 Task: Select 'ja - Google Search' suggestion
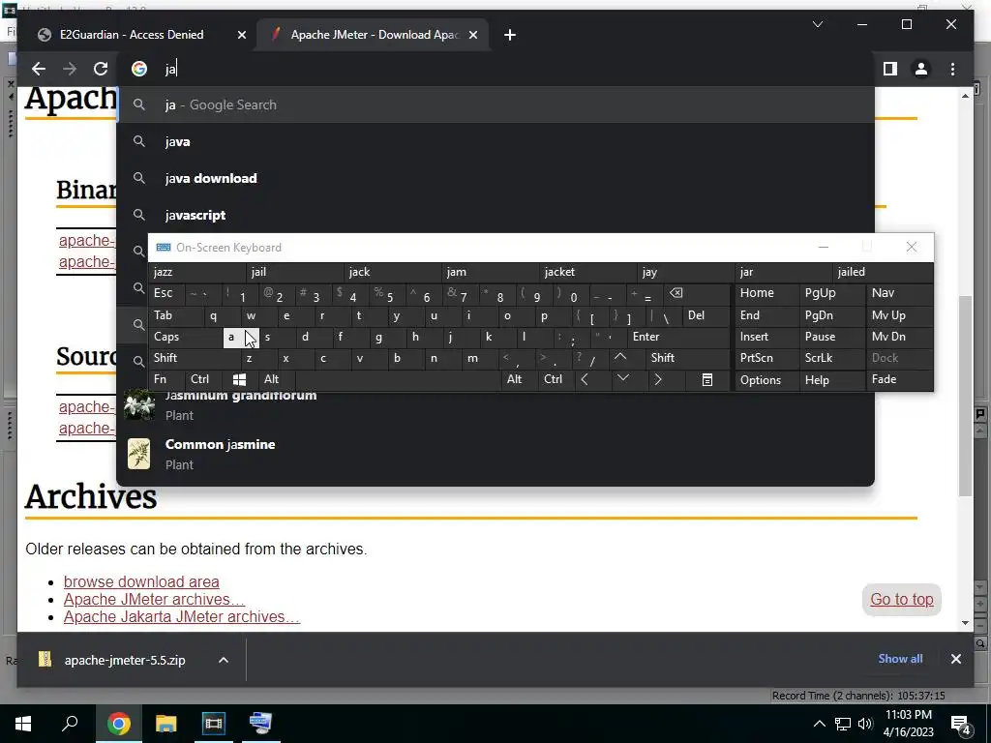(x=495, y=104)
